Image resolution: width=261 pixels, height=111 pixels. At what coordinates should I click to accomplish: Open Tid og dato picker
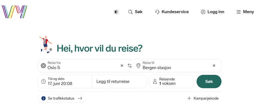tap(65, 82)
